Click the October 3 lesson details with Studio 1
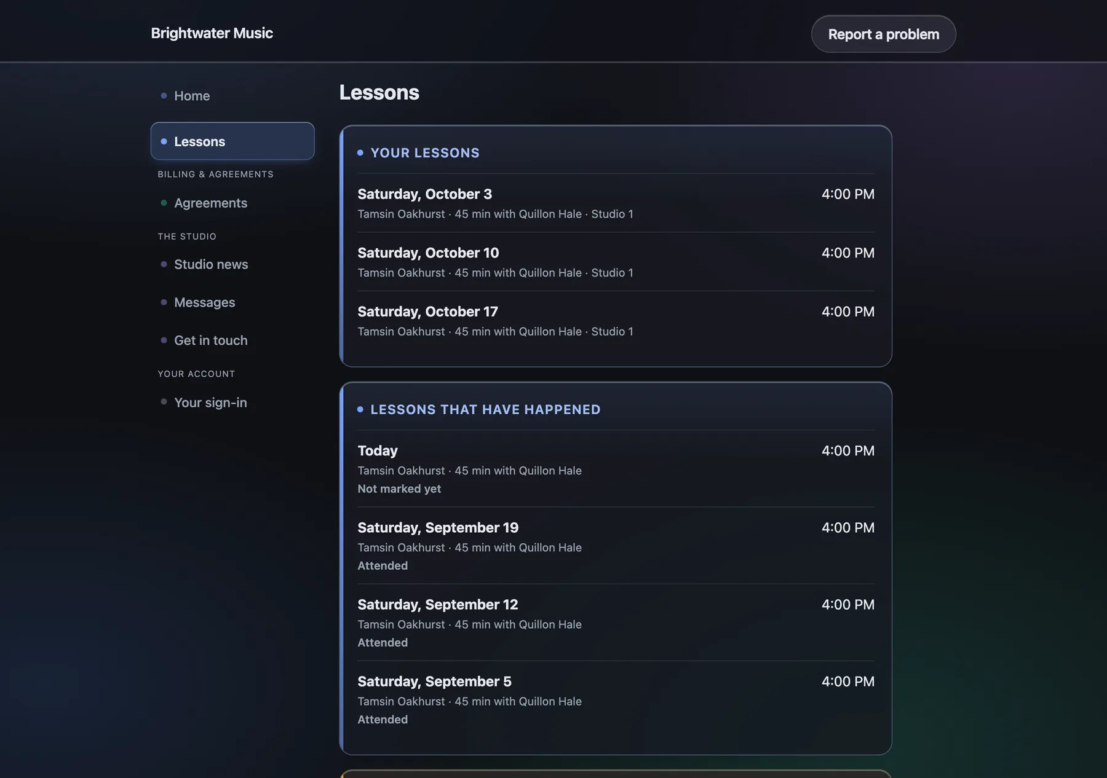 (496, 214)
